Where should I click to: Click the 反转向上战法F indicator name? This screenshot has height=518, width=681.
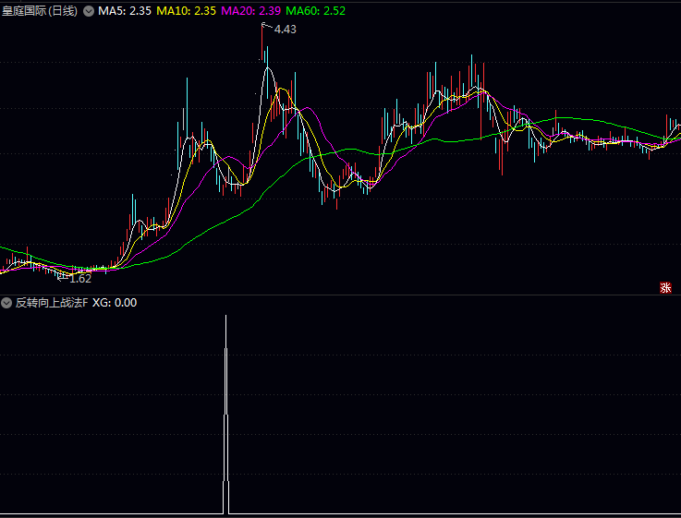click(52, 303)
